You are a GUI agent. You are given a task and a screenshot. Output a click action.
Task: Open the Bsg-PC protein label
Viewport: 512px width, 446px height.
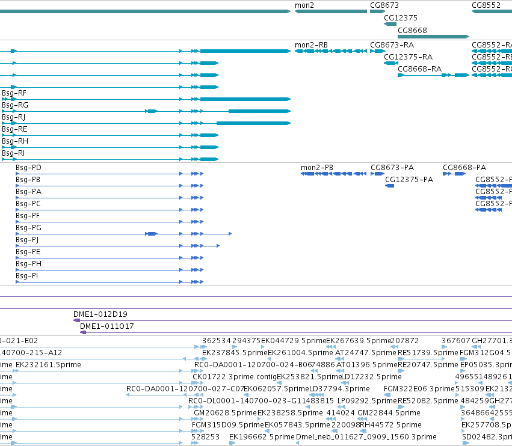point(28,204)
